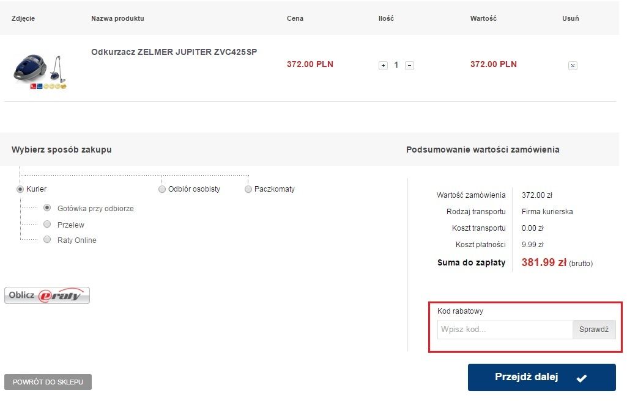This screenshot has width=627, height=404.
Task: Open the vacuum cleaner product thumbnail
Action: pyautogui.click(x=40, y=72)
